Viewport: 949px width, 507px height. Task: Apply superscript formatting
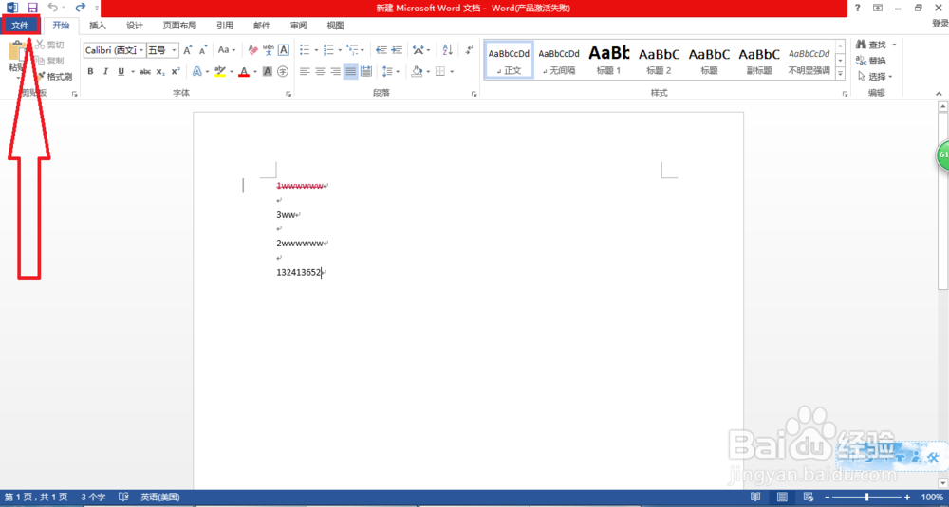pyautogui.click(x=176, y=71)
